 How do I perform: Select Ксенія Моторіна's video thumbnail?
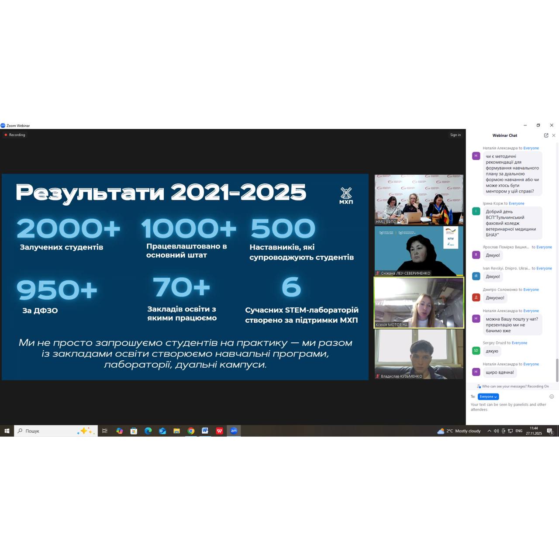click(x=419, y=302)
